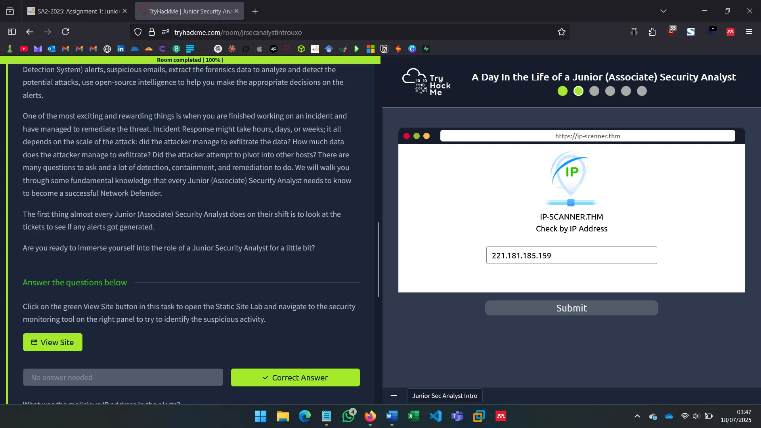Image resolution: width=761 pixels, height=428 pixels.
Task: Toggle the sidebar panel icon
Action: coord(11,32)
